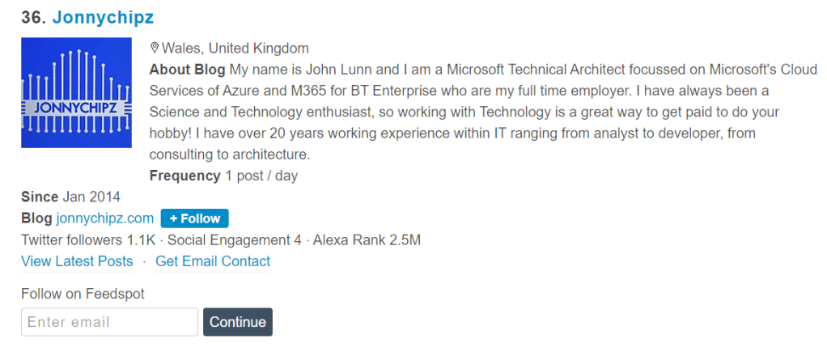Click the Get Email Contact link

pyautogui.click(x=213, y=261)
